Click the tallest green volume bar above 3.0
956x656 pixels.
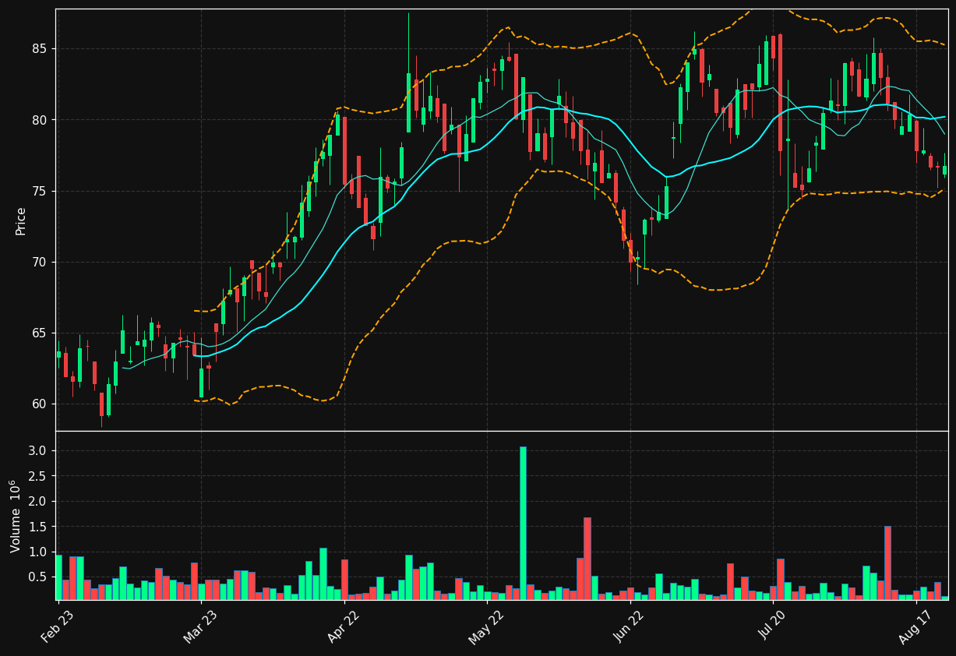coord(523,523)
